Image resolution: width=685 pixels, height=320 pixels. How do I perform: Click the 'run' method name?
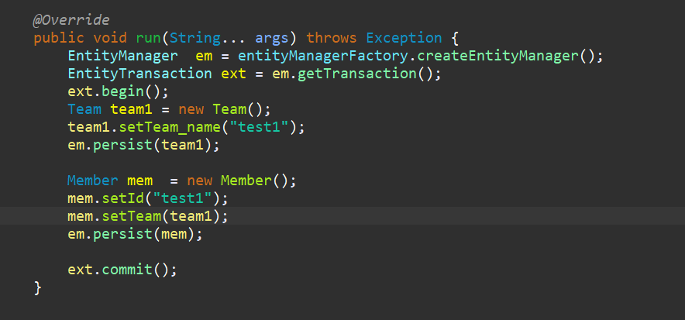(149, 38)
